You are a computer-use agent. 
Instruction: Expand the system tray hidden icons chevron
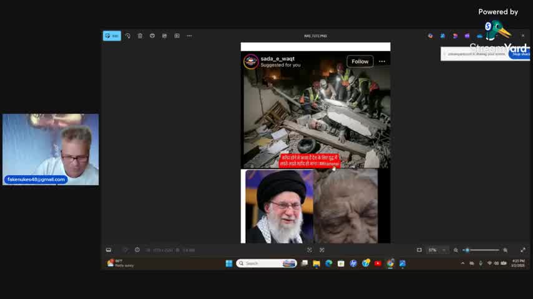(x=462, y=263)
